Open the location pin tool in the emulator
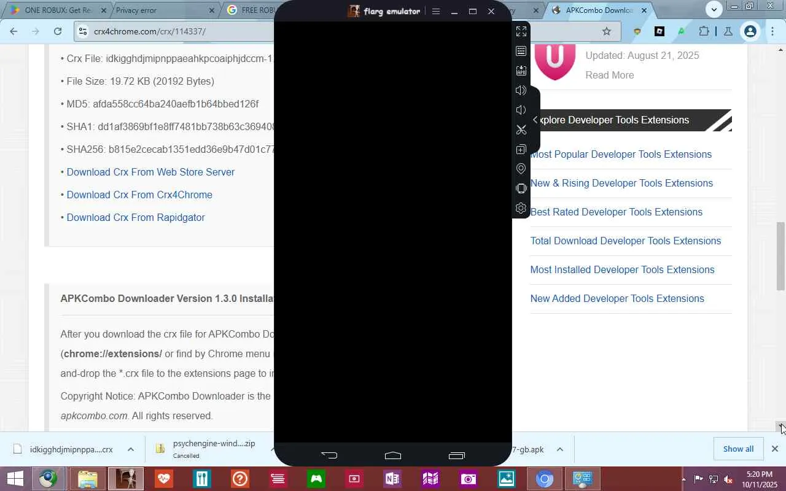This screenshot has width=786, height=491. pos(521,169)
